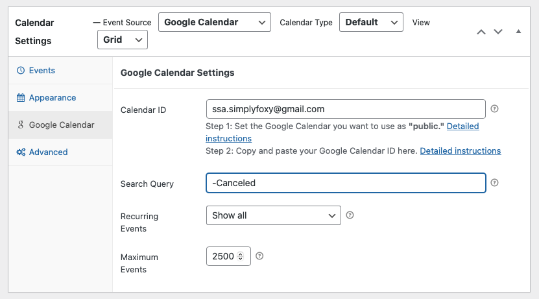Click the Calendar Settings panel title

click(34, 32)
